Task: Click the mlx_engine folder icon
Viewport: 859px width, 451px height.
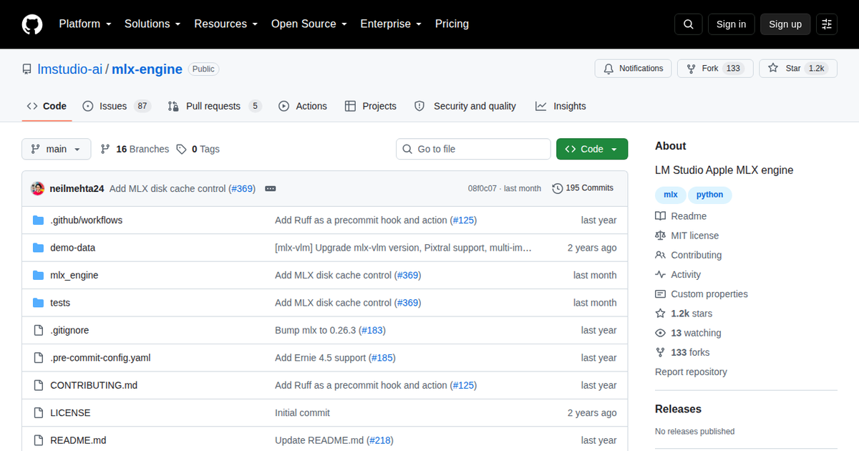Action: (39, 276)
